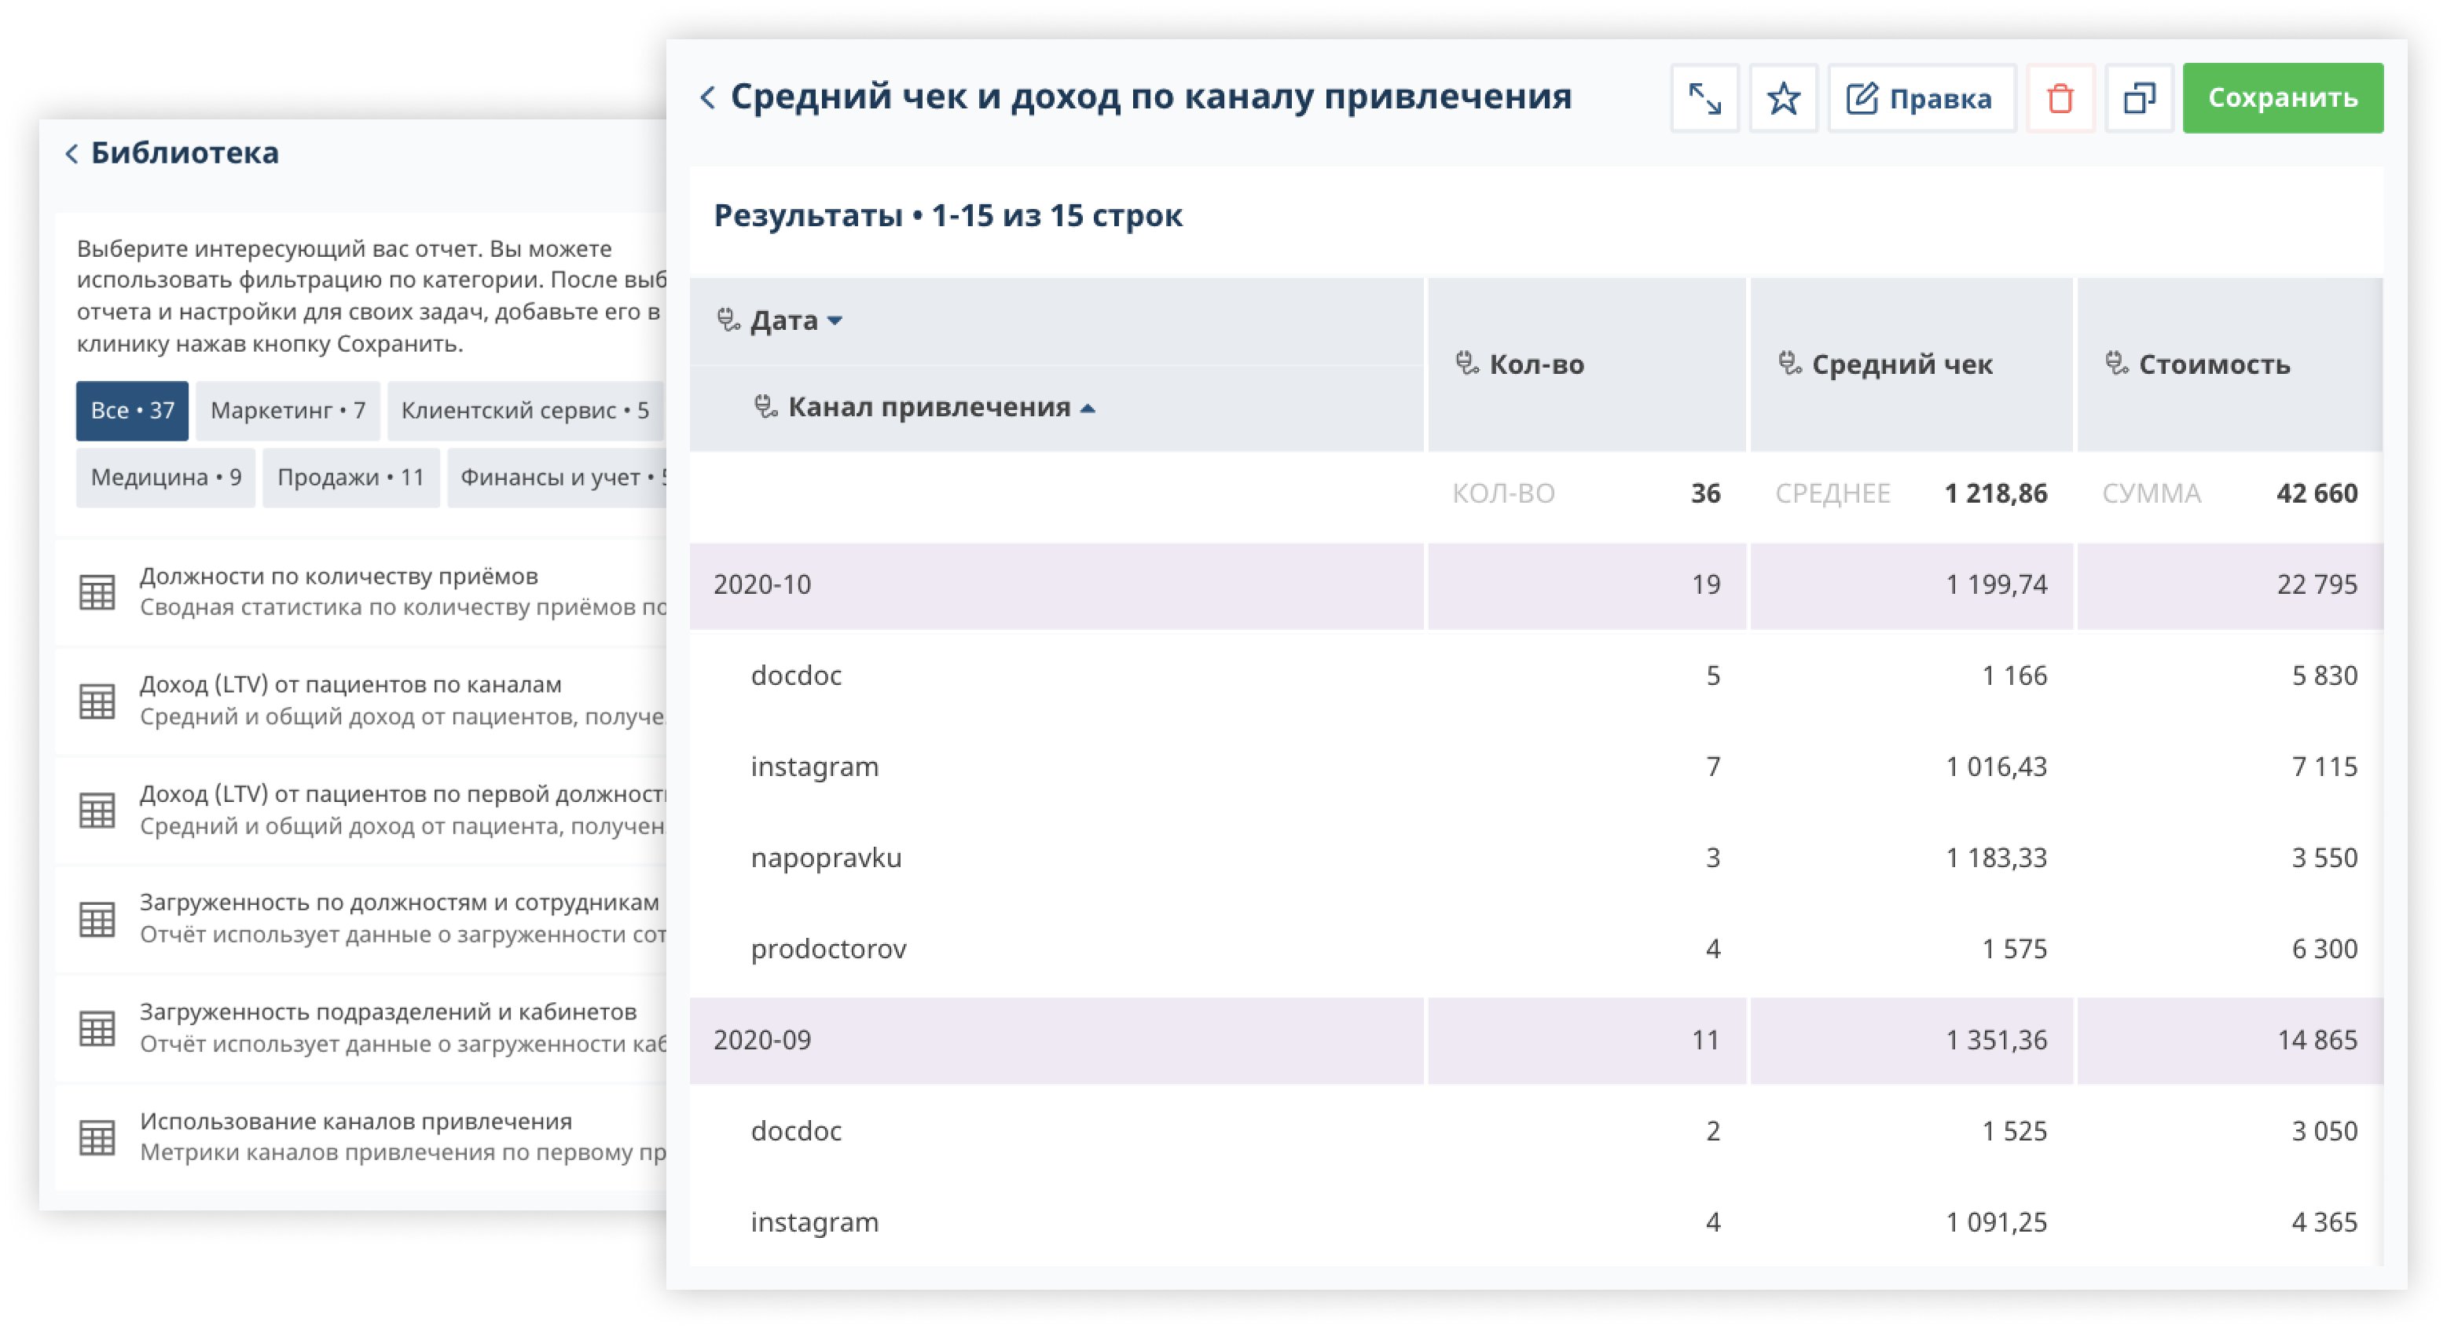Select the docdoc row in the results table
Image resolution: width=2447 pixels, height=1329 pixels.
tap(796, 676)
